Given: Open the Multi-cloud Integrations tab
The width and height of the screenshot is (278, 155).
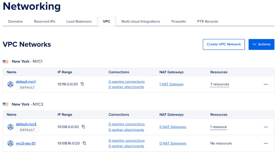Looking at the screenshot, I should click(141, 22).
